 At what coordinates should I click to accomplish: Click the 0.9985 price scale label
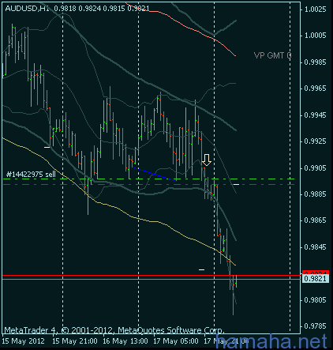pos(316,62)
